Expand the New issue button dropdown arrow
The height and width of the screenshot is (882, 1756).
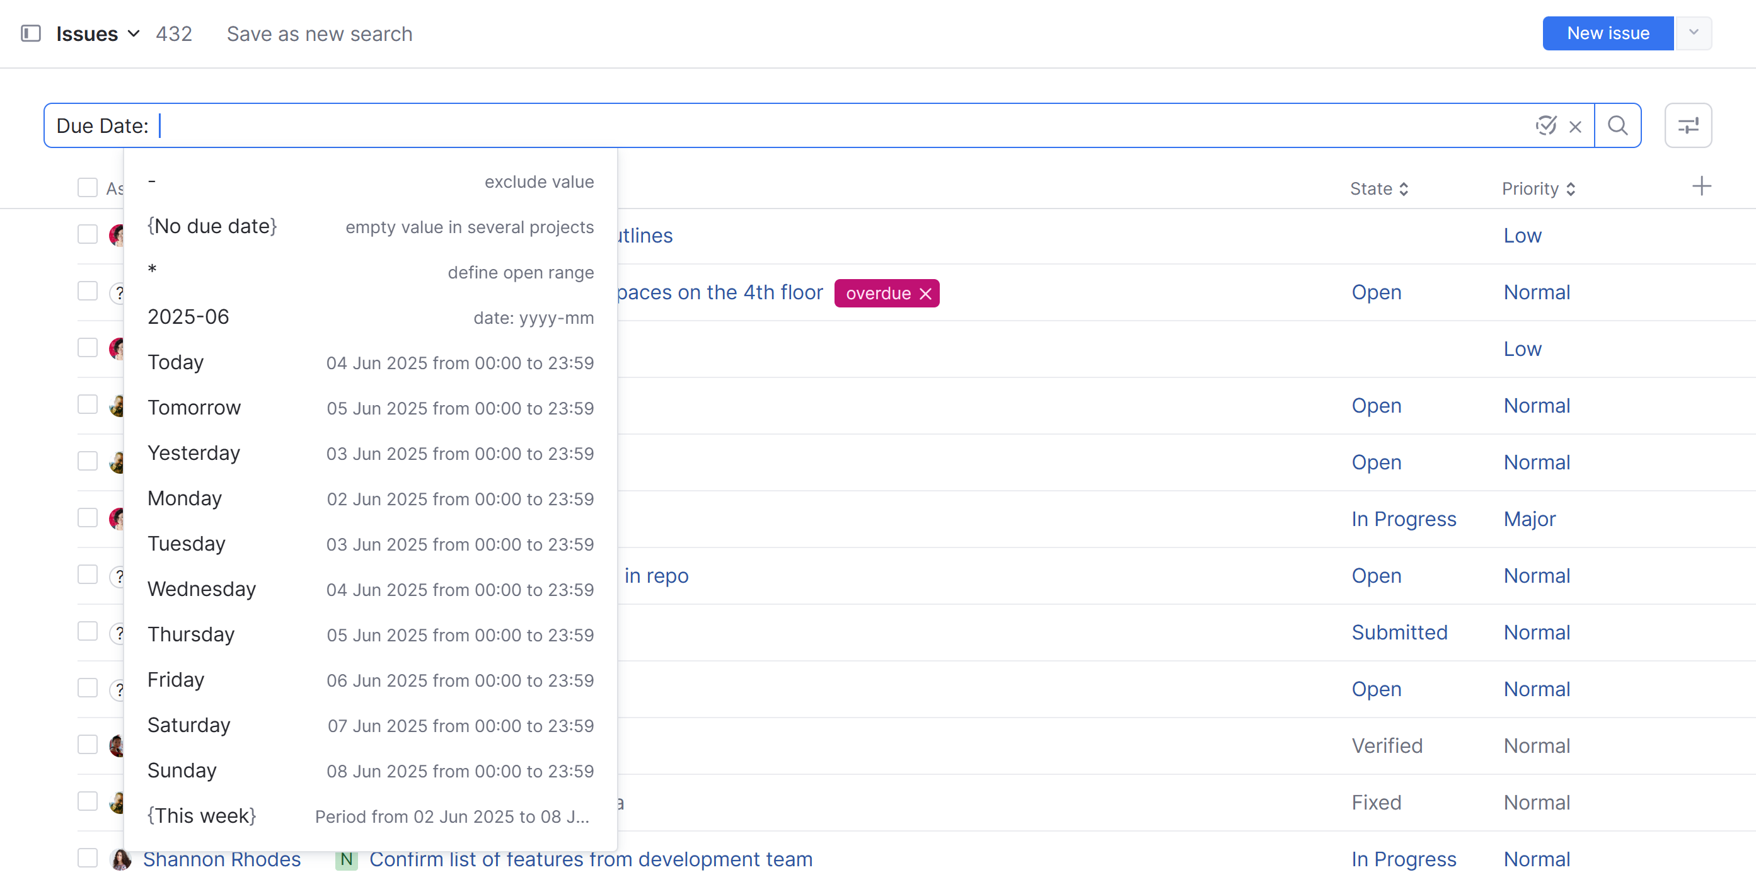coord(1693,33)
